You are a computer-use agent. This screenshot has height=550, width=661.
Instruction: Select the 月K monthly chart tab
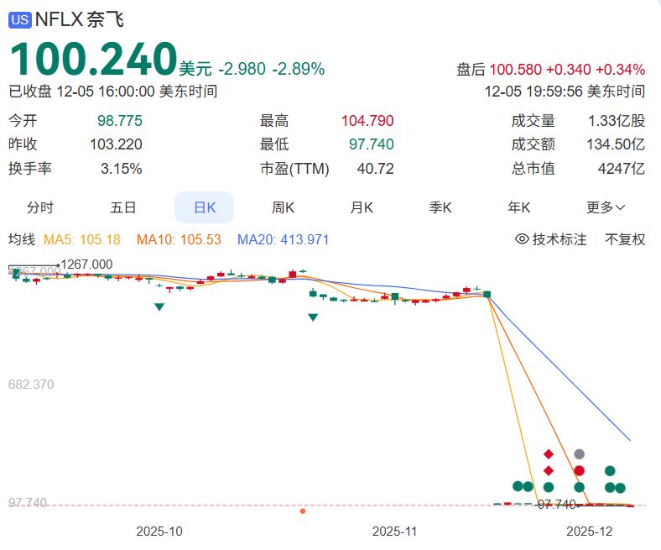pos(362,207)
